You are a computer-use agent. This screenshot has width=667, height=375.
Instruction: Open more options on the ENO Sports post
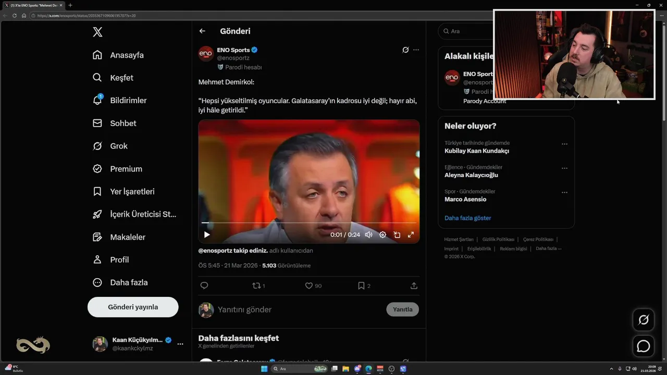[x=416, y=50]
